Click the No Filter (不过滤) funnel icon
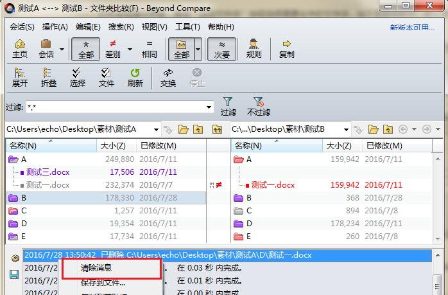The image size is (448, 295). [258, 102]
